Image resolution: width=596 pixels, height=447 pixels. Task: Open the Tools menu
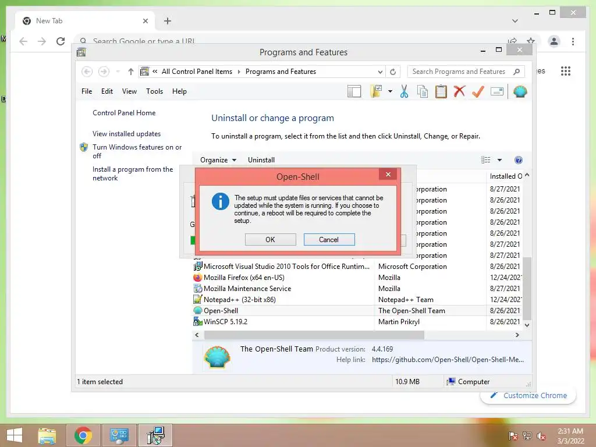click(x=154, y=91)
